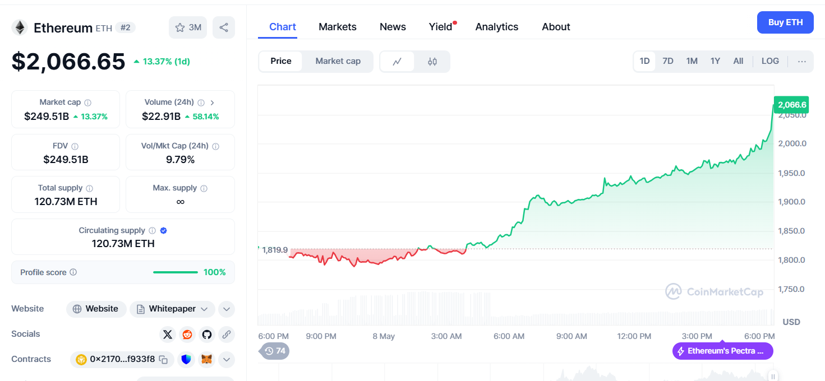This screenshot has height=381, width=825.
Task: Select the Price chart toggle
Action: click(281, 61)
